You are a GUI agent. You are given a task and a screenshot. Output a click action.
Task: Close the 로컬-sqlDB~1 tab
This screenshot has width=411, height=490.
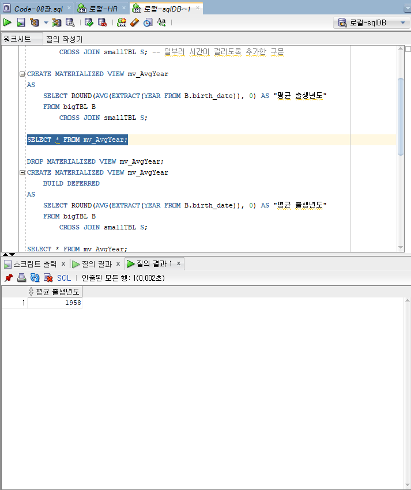[198, 8]
